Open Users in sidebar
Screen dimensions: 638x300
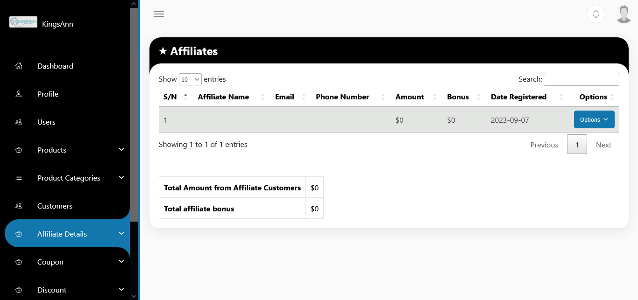pyautogui.click(x=46, y=122)
